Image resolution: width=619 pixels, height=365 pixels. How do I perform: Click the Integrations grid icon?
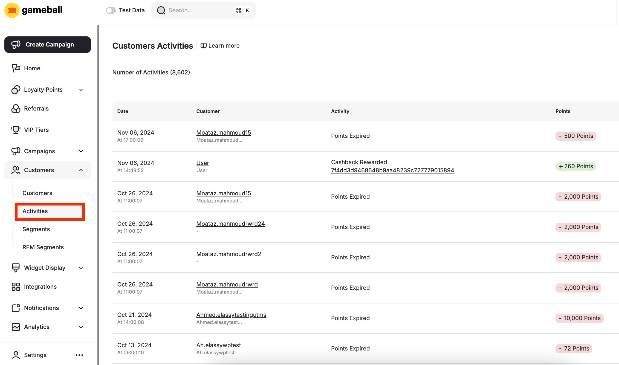pos(16,286)
